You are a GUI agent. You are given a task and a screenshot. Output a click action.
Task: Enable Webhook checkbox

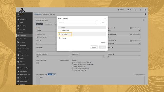pos(72,66)
